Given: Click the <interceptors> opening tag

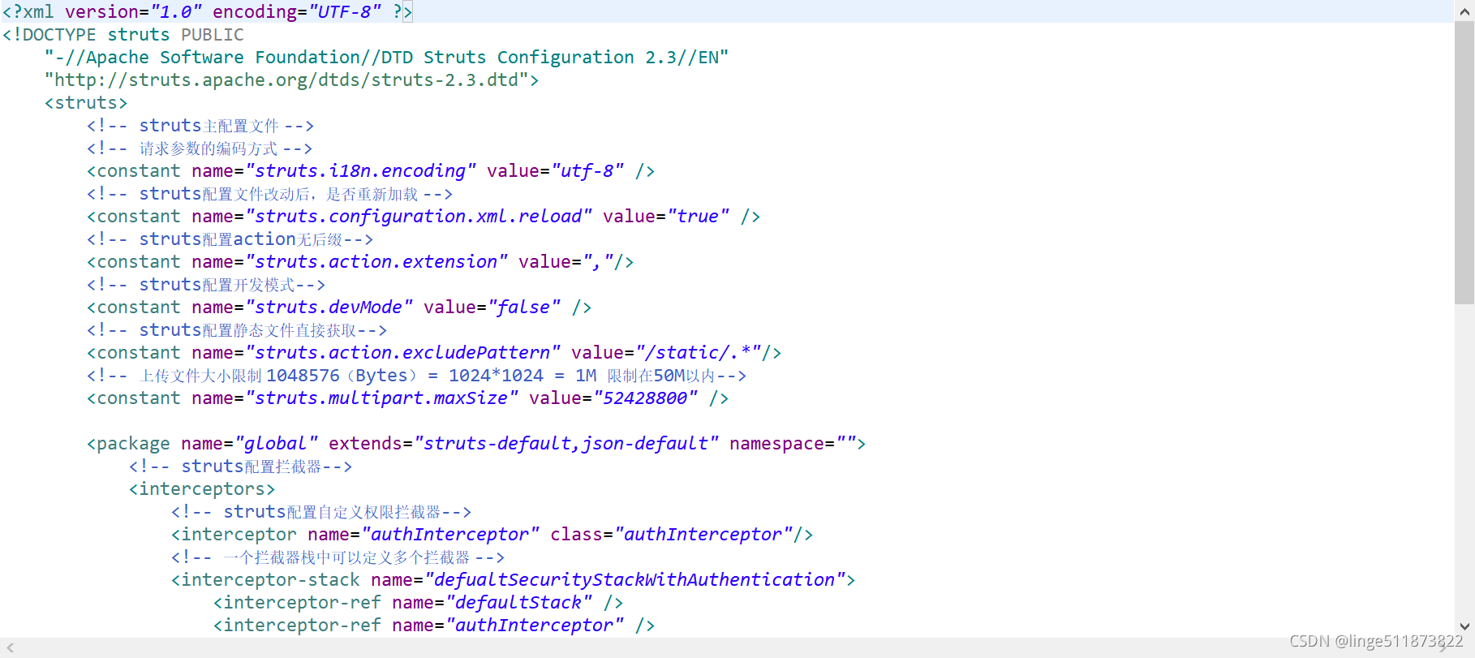Looking at the screenshot, I should click(x=202, y=489).
